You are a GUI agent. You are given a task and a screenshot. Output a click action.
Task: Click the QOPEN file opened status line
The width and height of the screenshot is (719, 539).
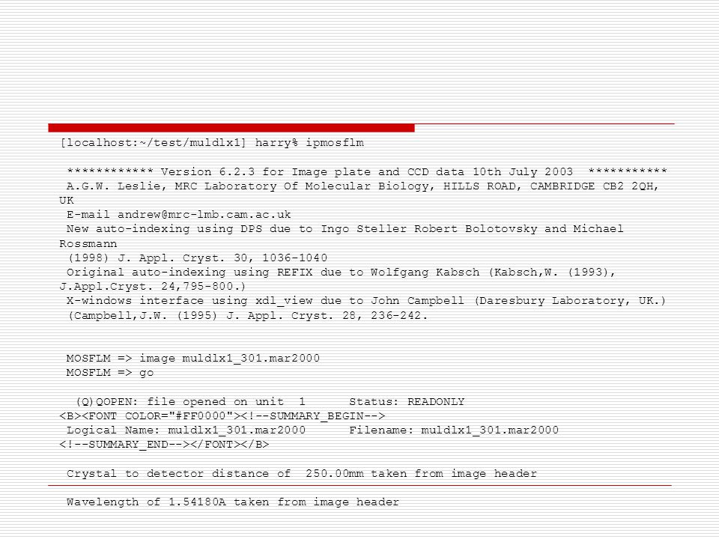tap(270, 402)
